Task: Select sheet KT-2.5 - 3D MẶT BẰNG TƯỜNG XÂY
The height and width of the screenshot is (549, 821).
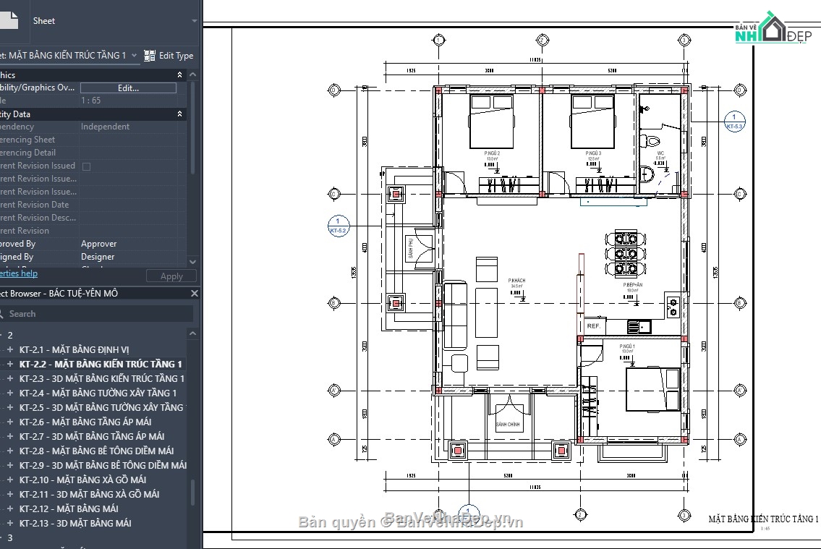Action: tap(103, 408)
